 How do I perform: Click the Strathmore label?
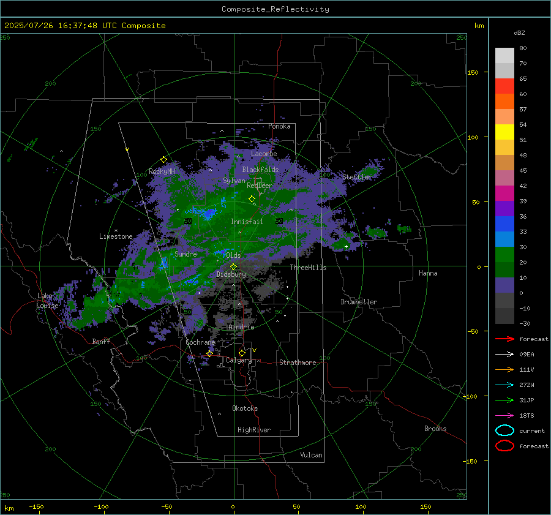pos(298,363)
